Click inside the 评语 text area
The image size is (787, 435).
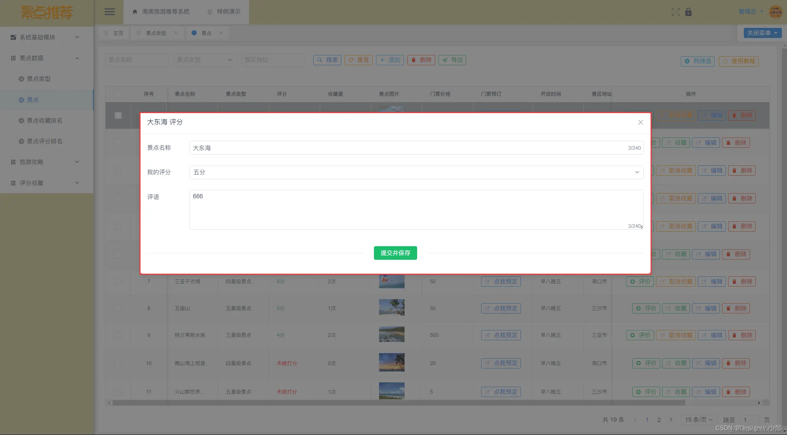[416, 210]
